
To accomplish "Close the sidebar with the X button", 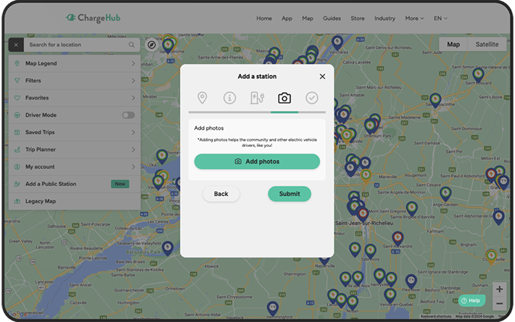I will point(16,45).
